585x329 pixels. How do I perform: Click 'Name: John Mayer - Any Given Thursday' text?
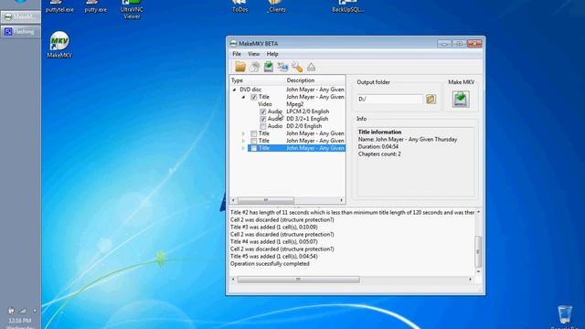(408, 139)
